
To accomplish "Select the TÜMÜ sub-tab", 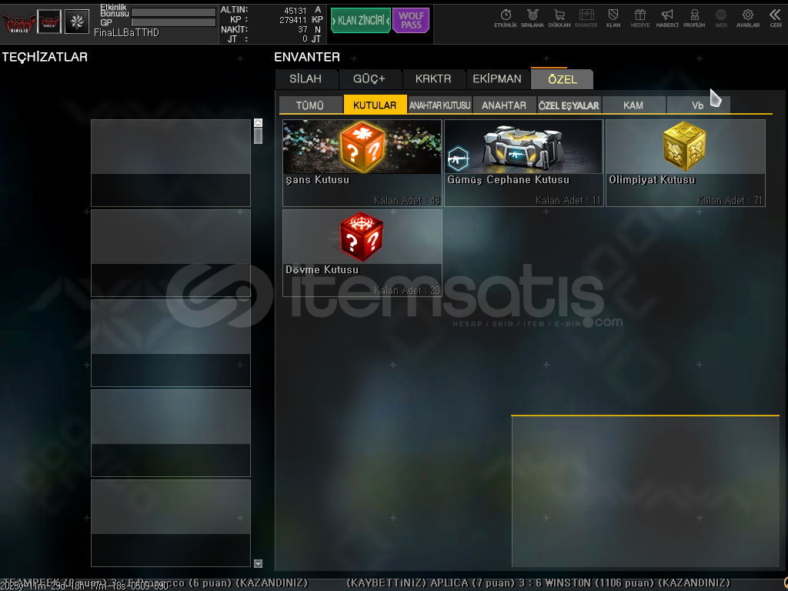I will coord(310,105).
